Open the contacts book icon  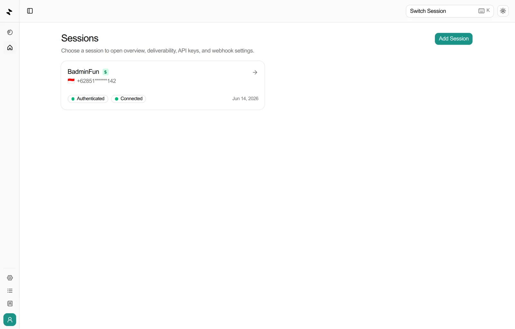[10, 304]
